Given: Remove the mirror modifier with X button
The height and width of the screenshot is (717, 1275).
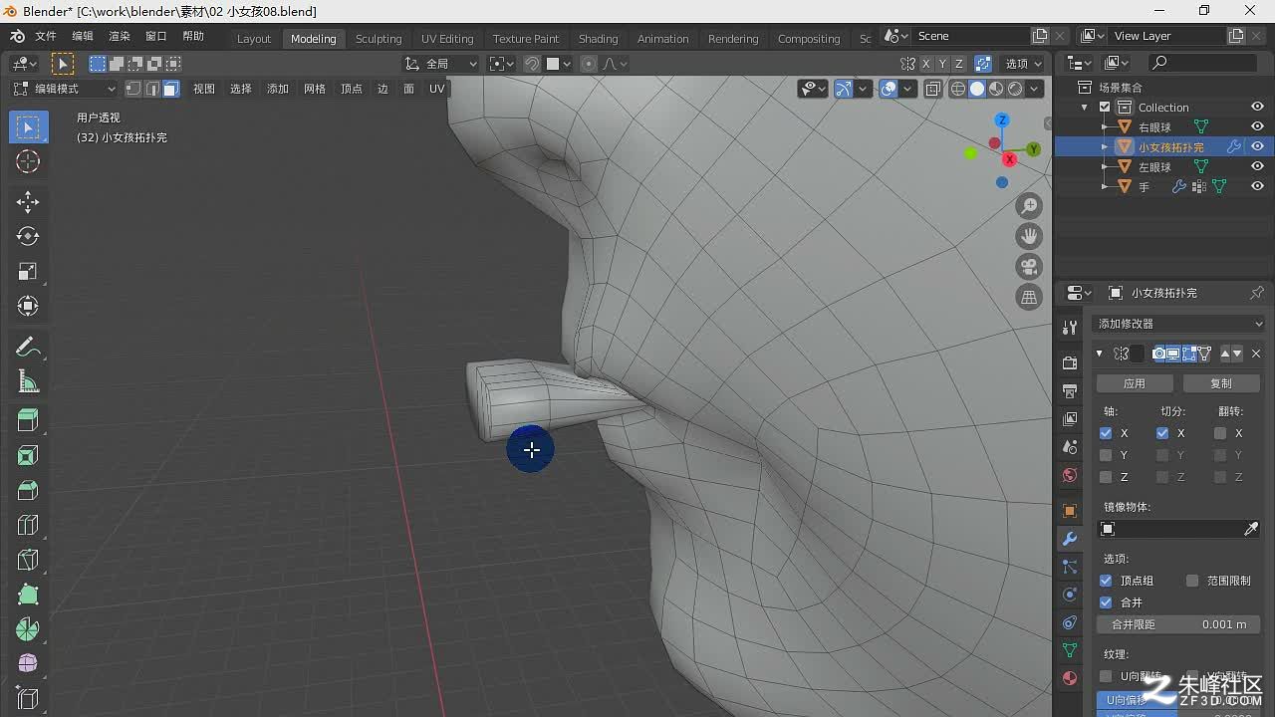Looking at the screenshot, I should click(1256, 354).
